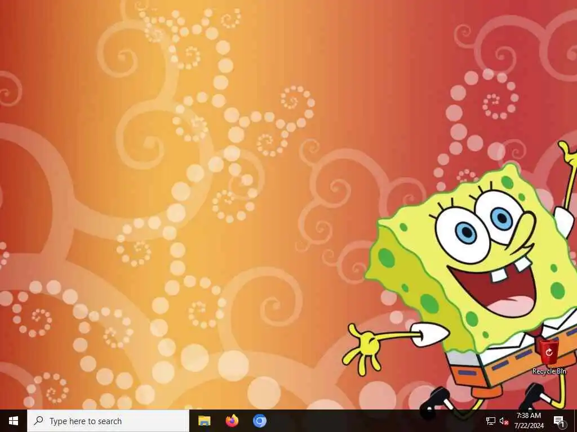This screenshot has width=577, height=432.
Task: Open File Explorer from the taskbar
Action: [x=204, y=421]
